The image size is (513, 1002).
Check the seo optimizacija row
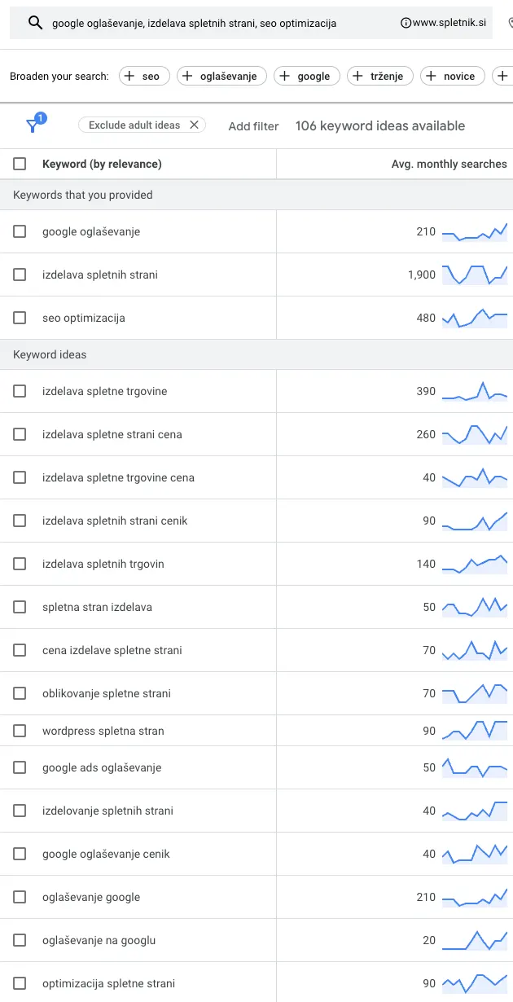20,318
